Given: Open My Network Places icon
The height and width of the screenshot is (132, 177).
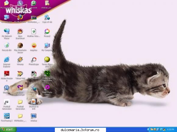Looking at the screenshot, I should coord(6,31).
